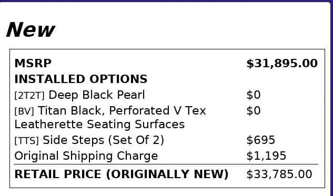333x196 pixels.
Task: Click the $33,785.00 retail price total
Action: [279, 174]
